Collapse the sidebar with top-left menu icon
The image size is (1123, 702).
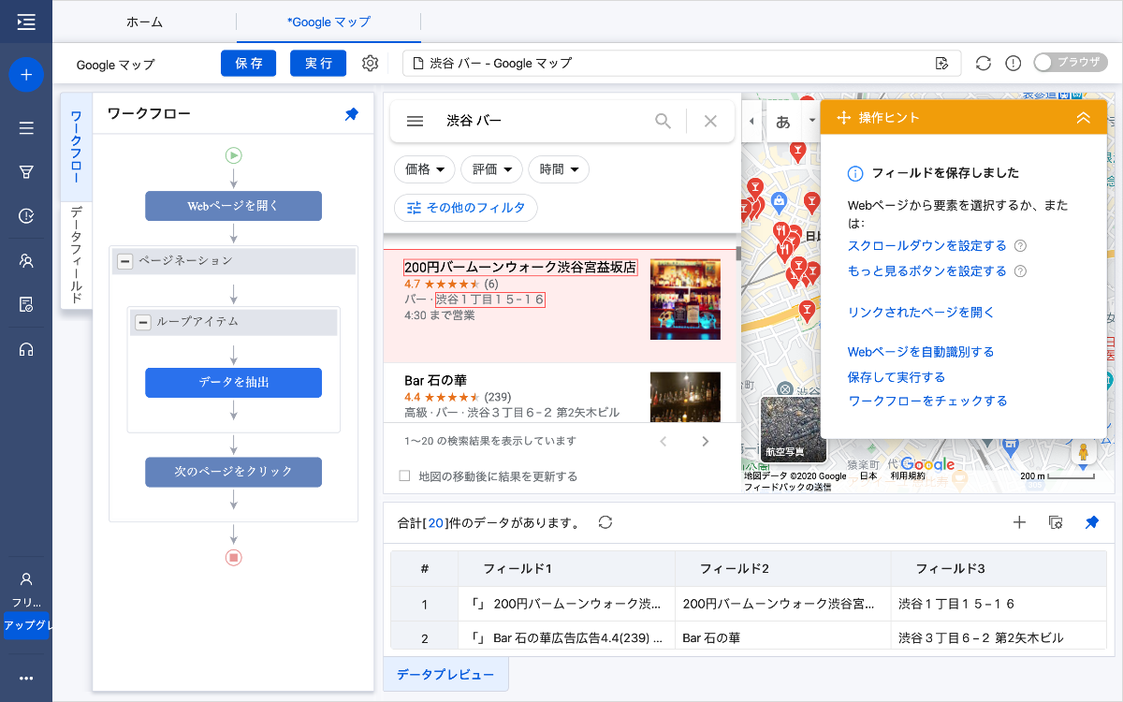point(26,22)
